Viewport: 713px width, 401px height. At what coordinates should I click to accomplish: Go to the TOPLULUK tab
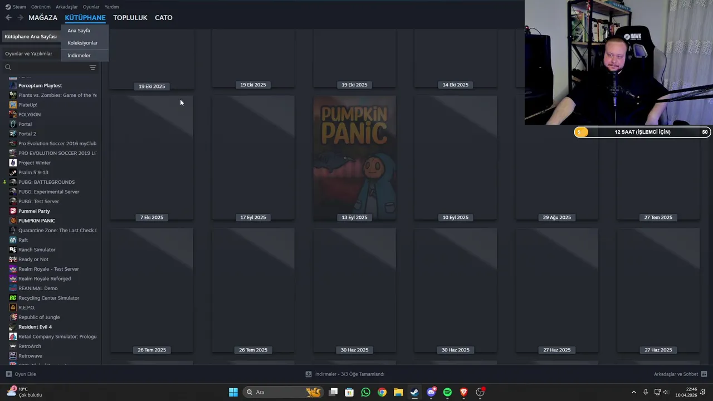tap(130, 18)
